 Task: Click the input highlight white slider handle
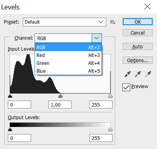(111, 96)
